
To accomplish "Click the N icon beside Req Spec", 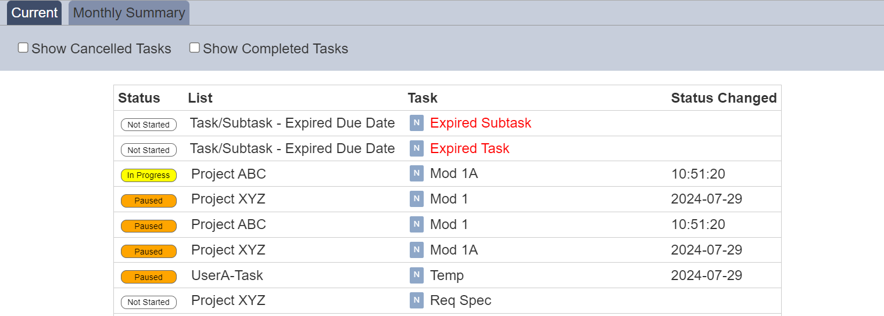I will click(416, 300).
